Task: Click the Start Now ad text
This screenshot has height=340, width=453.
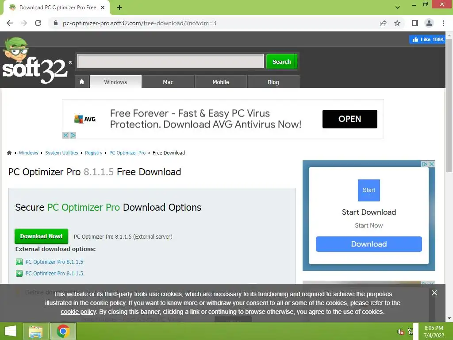Action: tap(369, 225)
